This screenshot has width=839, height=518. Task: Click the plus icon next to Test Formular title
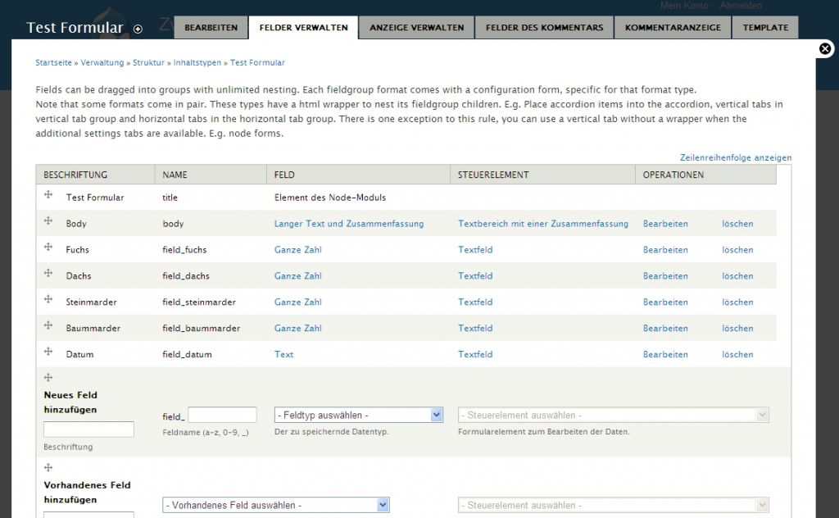point(138,29)
